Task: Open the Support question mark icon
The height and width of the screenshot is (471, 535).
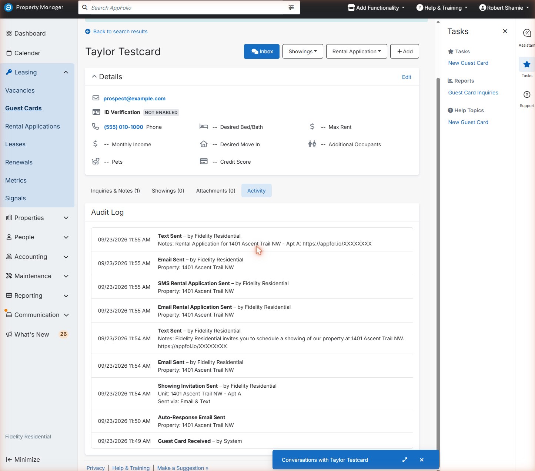Action: [526, 94]
